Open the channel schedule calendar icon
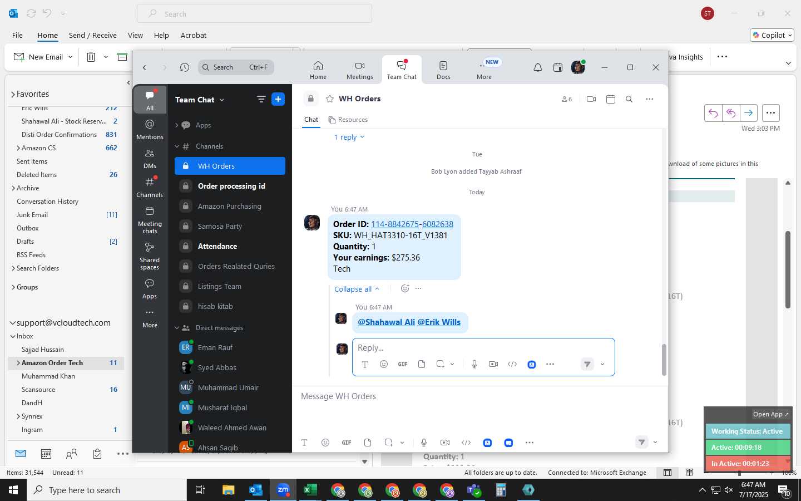 [611, 99]
